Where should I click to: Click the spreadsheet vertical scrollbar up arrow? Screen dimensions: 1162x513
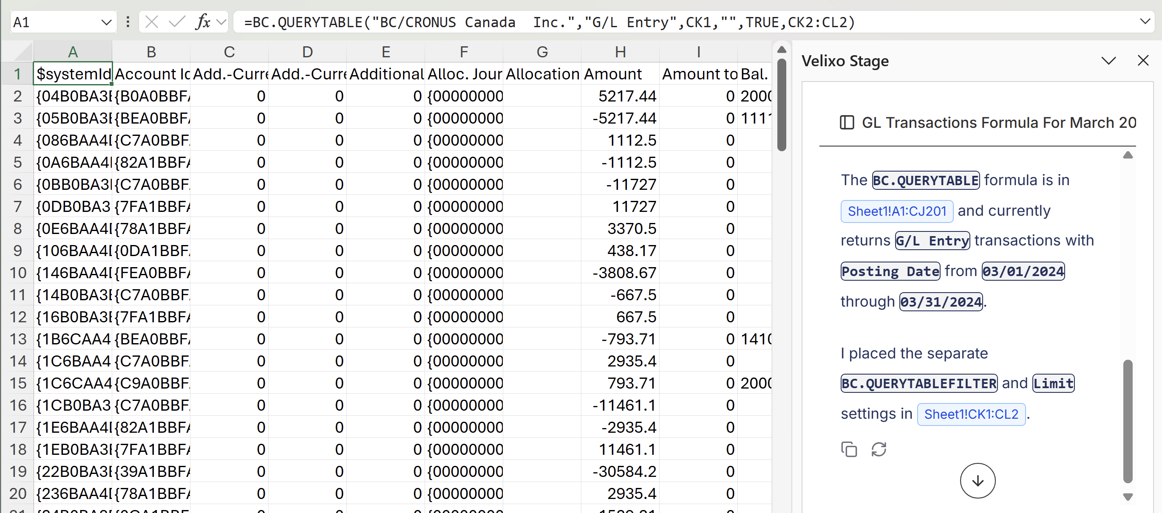tap(782, 50)
